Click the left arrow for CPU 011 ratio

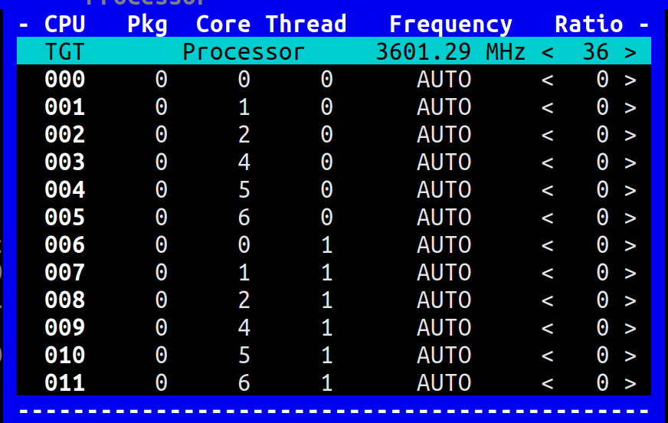pyautogui.click(x=548, y=384)
